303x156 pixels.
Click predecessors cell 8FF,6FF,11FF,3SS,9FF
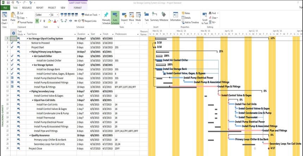pos(127,87)
